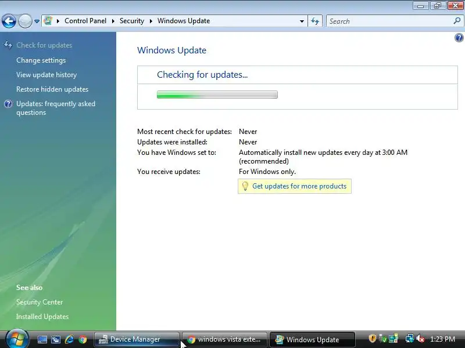This screenshot has height=348, width=465.
Task: Open Installed Updates under See also
Action: [x=42, y=317]
